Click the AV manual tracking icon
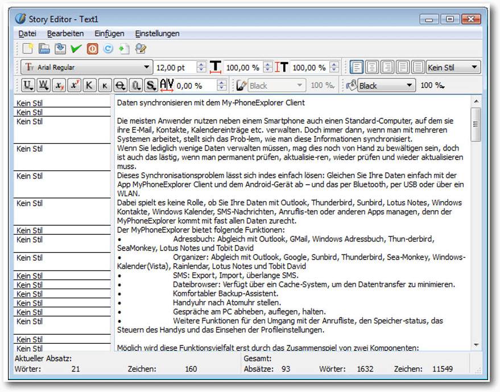Screen dimensions: 500x392 167,85
